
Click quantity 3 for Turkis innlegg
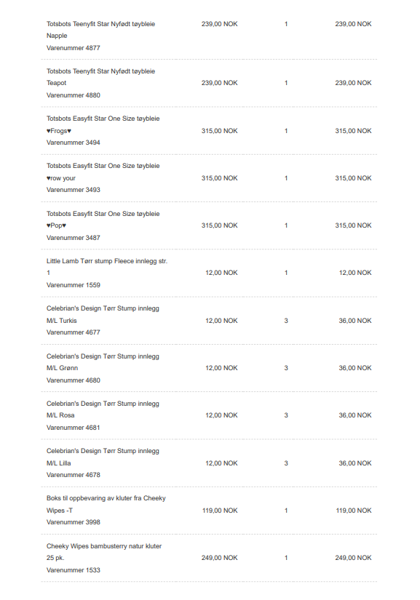286,321
